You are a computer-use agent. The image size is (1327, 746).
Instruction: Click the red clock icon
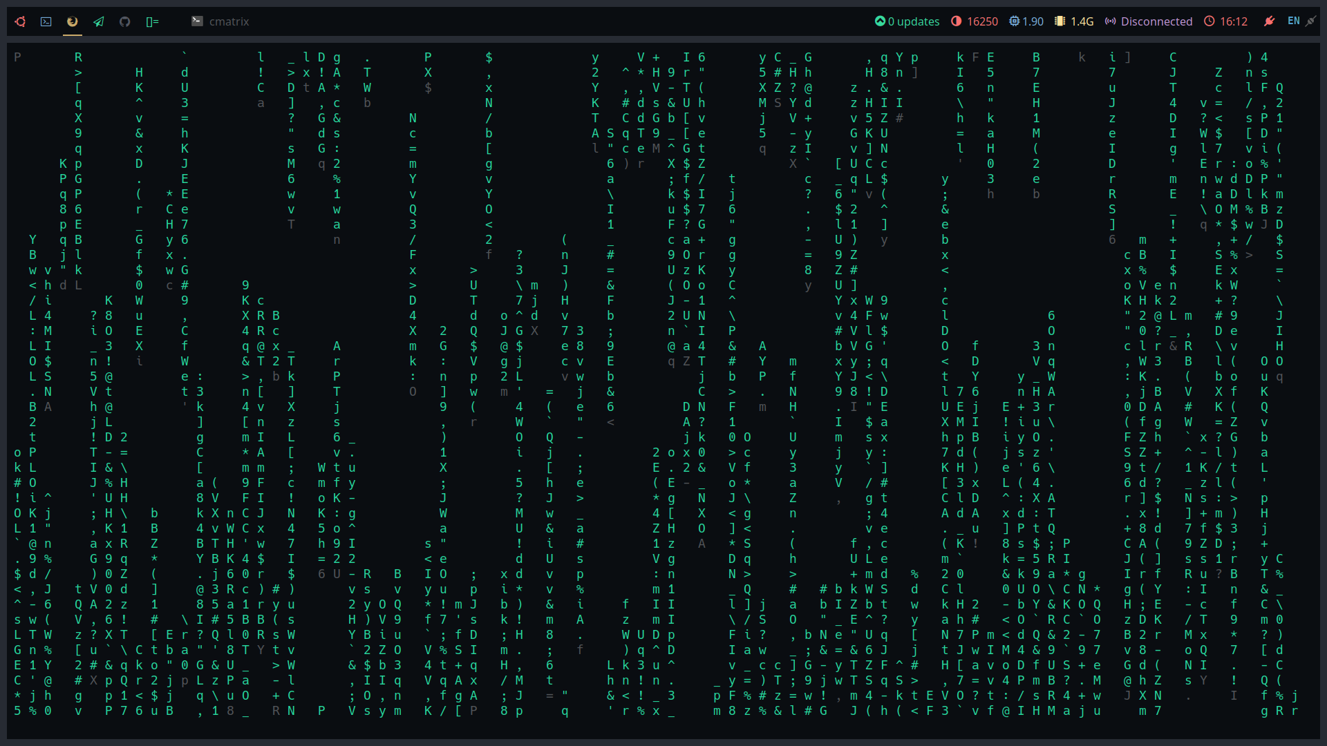pyautogui.click(x=1210, y=21)
